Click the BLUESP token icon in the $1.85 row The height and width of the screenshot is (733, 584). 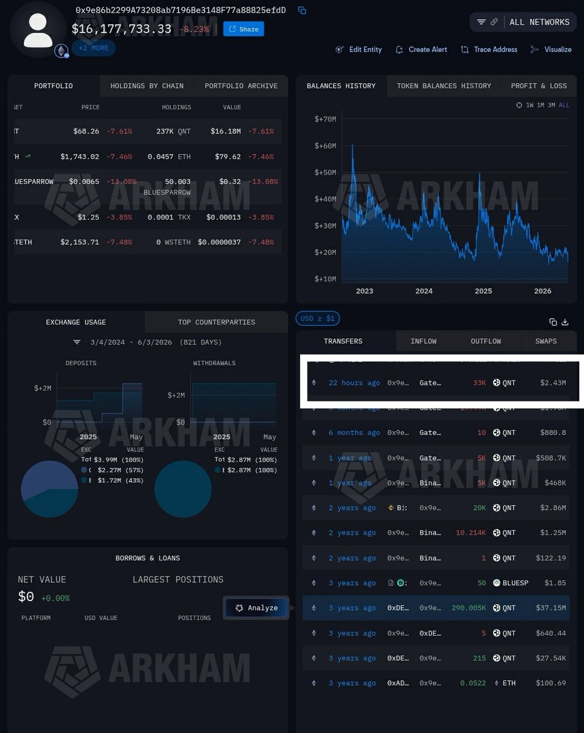[x=497, y=583]
